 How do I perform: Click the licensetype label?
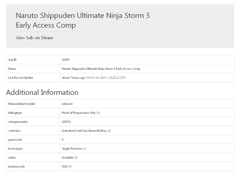point(15,149)
